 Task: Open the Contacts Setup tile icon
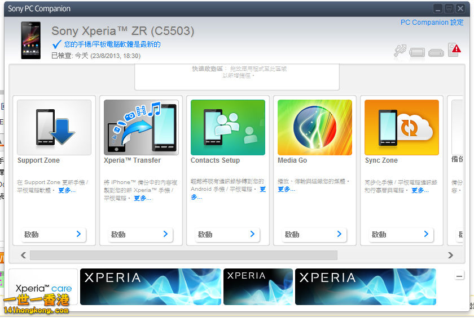(228, 128)
